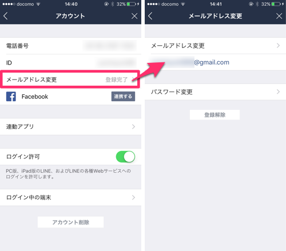
Task: Tap the 登録解除 button
Action: [214, 115]
